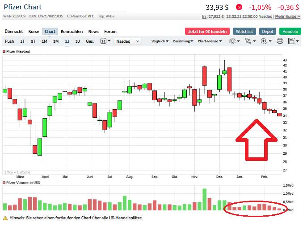303x226 pixels.
Task: Click the green Handeln button
Action: tap(290, 31)
